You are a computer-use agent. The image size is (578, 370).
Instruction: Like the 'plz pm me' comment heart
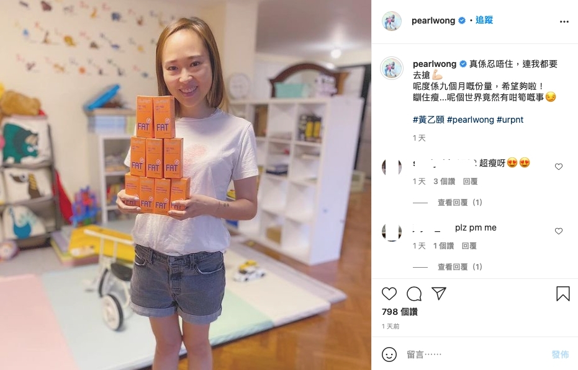[x=559, y=231]
